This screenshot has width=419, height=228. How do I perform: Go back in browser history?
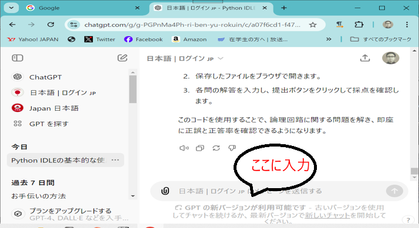pos(12,25)
